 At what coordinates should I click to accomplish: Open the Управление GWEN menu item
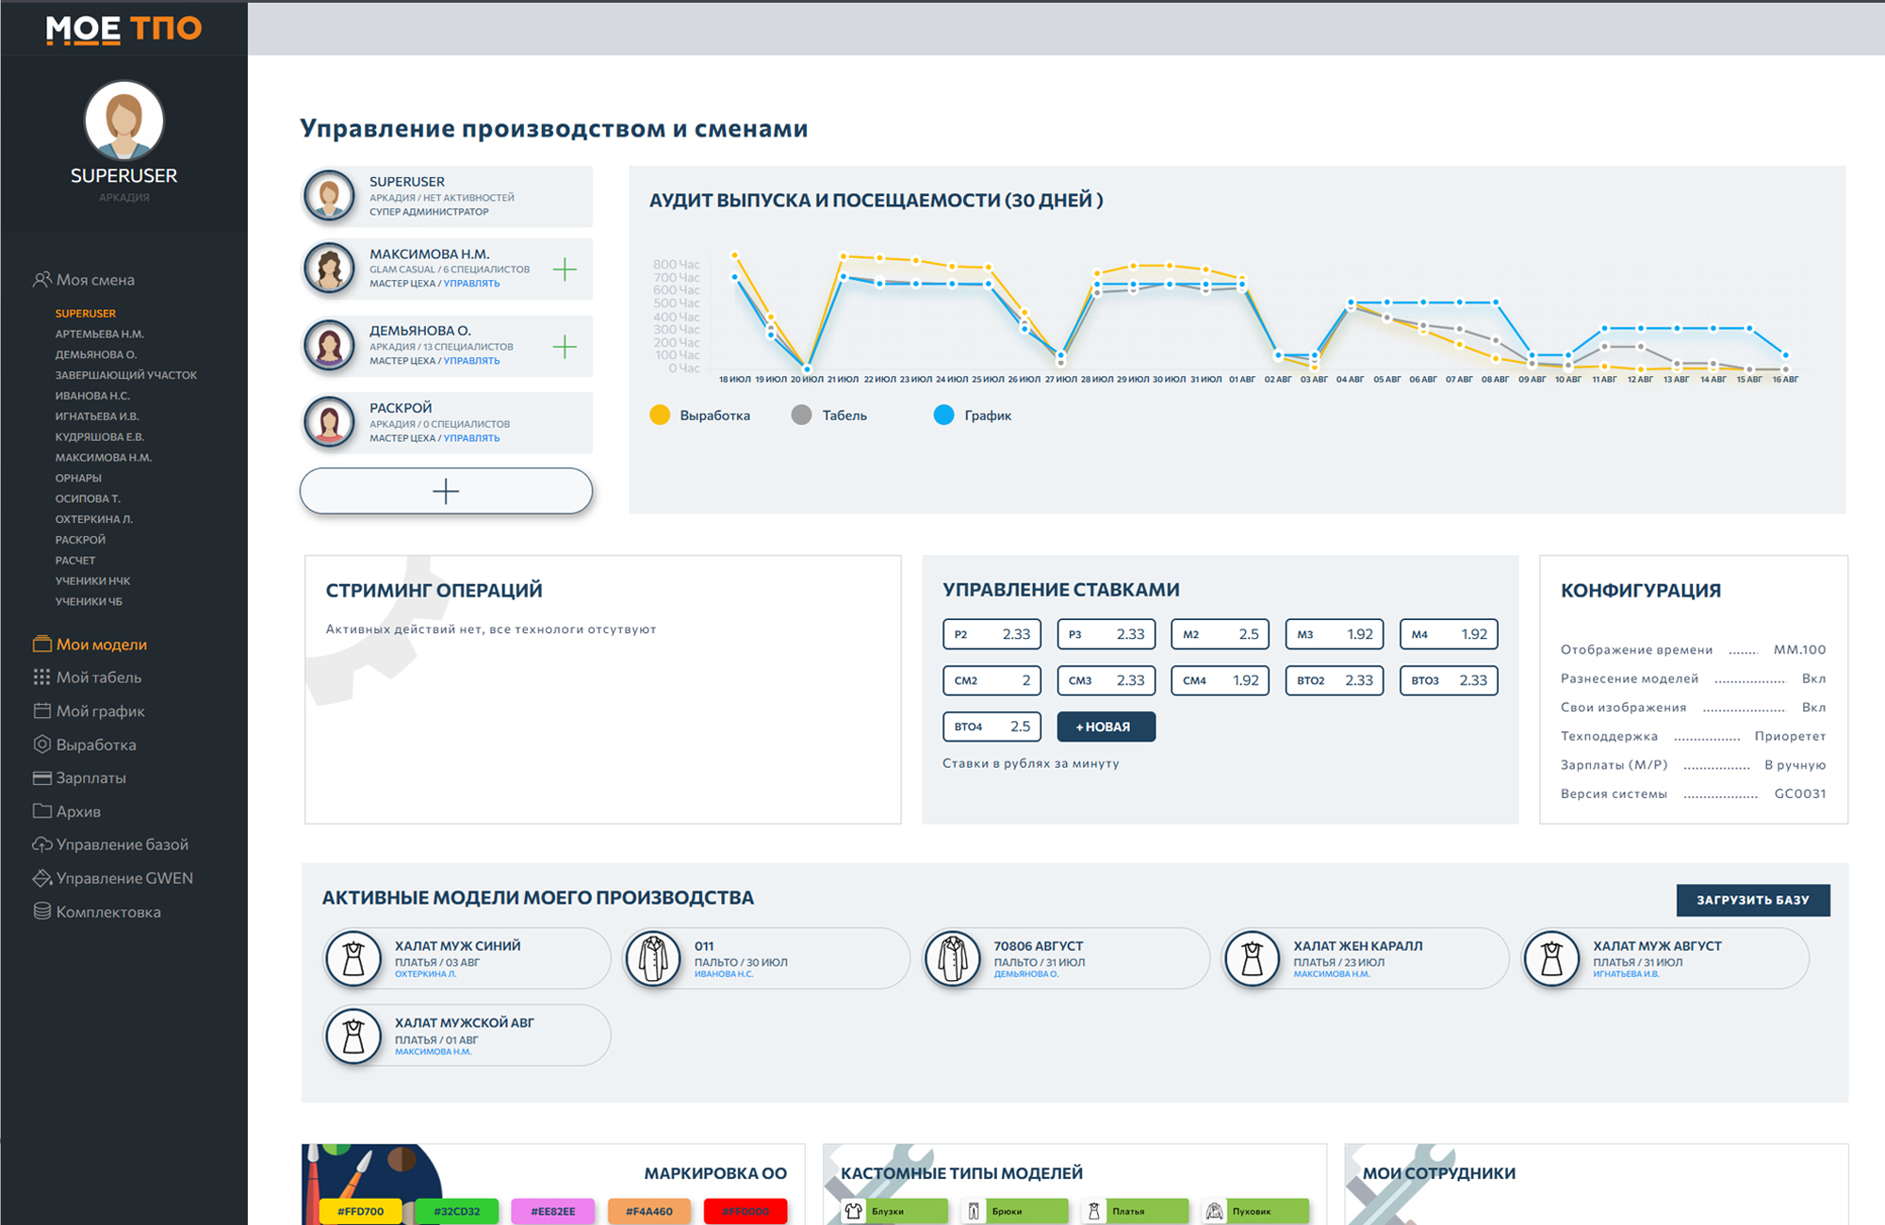[x=113, y=878]
